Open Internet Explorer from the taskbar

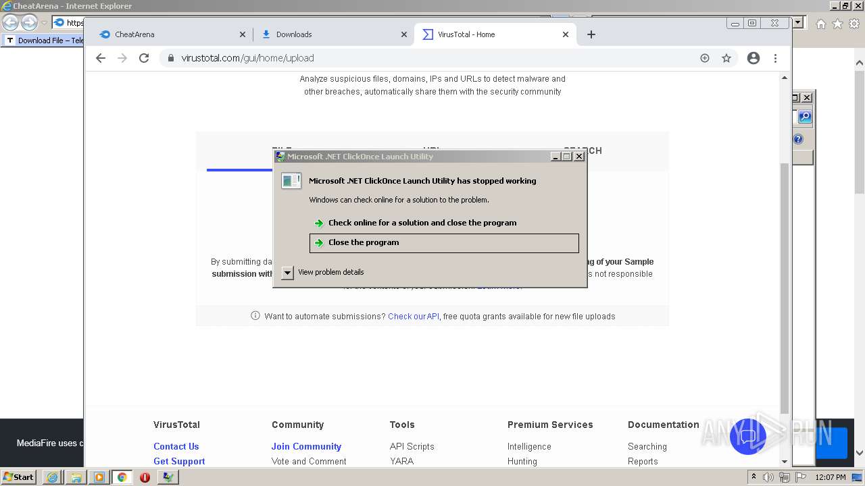[x=53, y=477]
